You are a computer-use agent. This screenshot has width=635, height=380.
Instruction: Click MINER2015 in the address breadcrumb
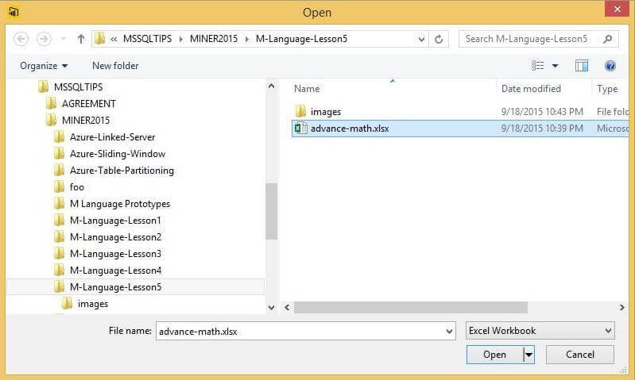[x=214, y=39]
